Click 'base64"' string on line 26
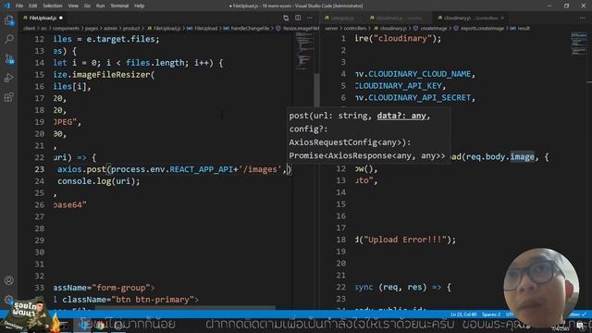 click(x=70, y=204)
